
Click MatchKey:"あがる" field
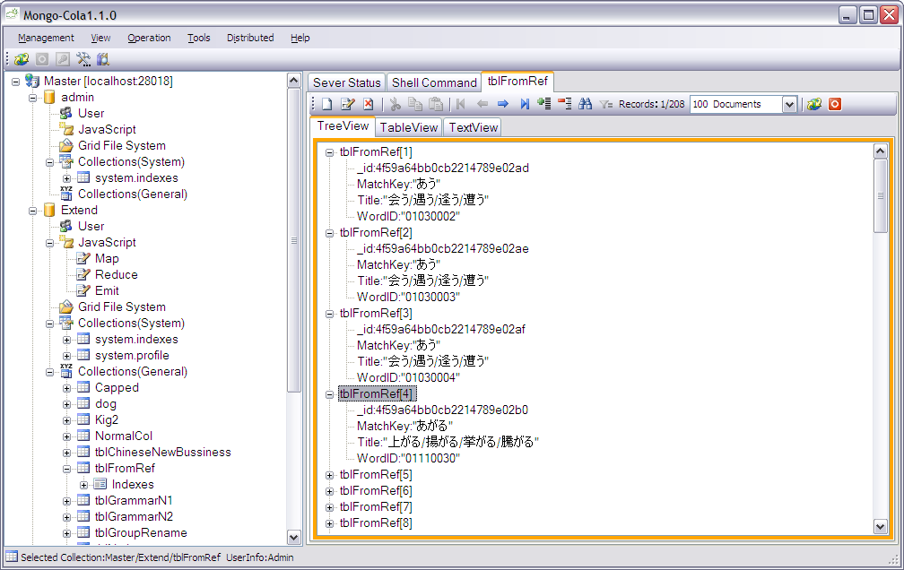(x=404, y=426)
